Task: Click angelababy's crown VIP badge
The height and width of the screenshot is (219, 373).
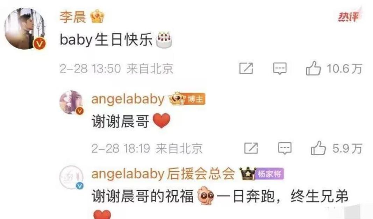Action: coord(176,99)
